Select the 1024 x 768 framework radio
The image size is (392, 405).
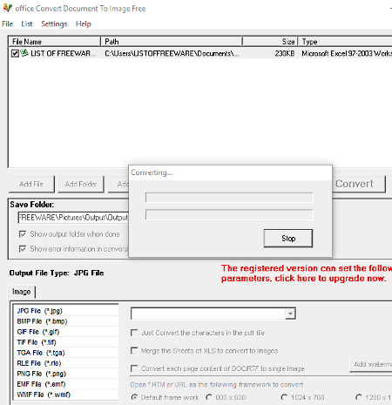(284, 397)
